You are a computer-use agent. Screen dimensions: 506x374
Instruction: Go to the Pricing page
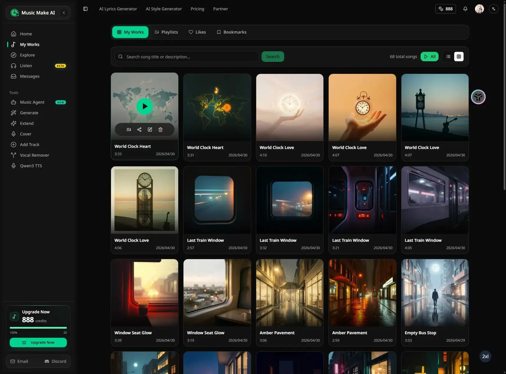click(x=197, y=9)
